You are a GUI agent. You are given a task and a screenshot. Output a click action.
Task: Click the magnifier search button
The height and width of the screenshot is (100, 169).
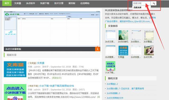[x=153, y=3]
